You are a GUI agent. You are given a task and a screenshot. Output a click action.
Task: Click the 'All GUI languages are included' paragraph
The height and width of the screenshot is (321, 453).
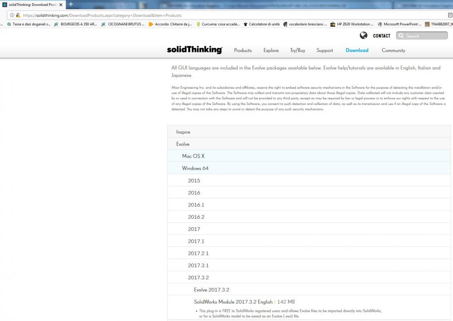point(306,71)
